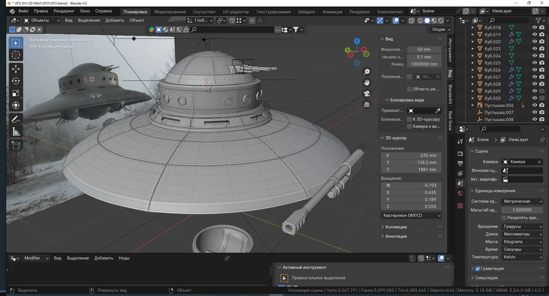
Task: Expand Куб.026 in the outliner
Action: point(473,70)
